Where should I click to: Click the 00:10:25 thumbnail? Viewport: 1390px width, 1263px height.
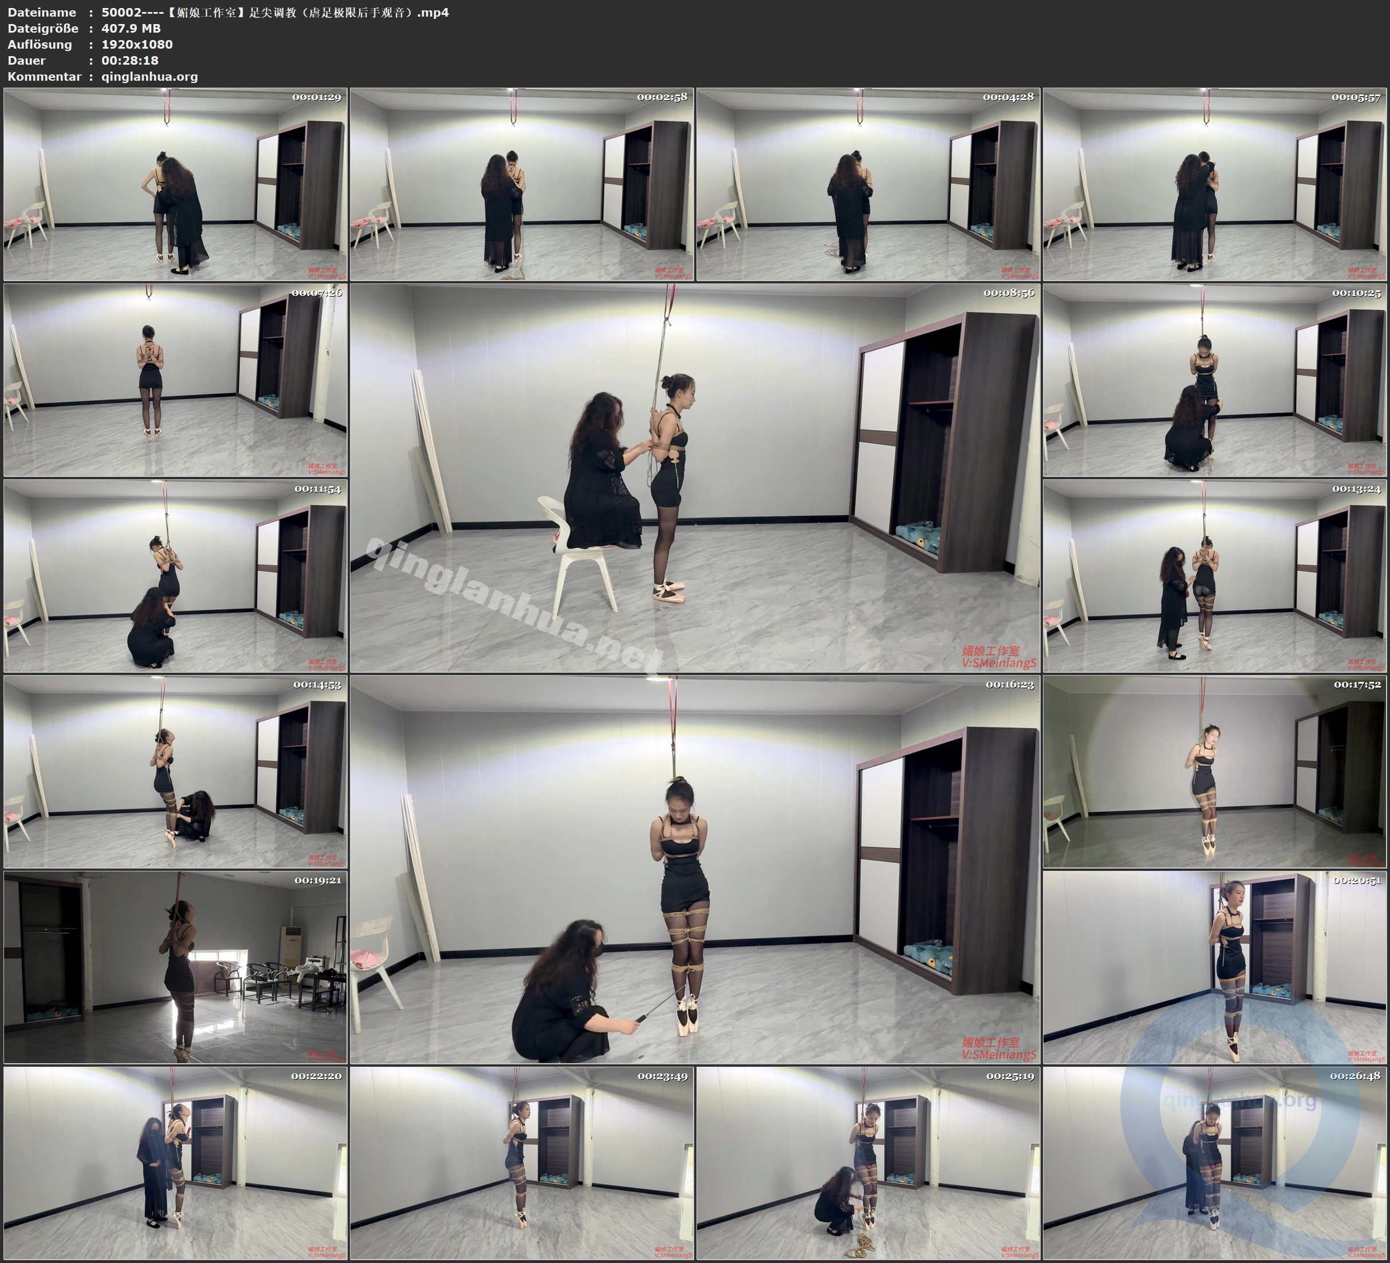1214,380
